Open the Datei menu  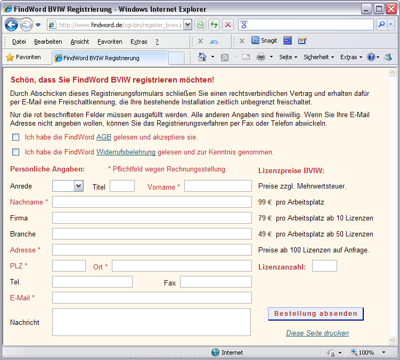[x=19, y=42]
